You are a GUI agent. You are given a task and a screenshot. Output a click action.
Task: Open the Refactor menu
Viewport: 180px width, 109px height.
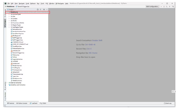click(33, 4)
